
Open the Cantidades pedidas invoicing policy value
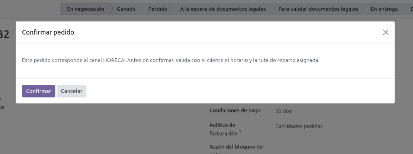tap(299, 126)
